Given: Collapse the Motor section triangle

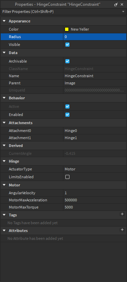Looking at the screenshot, I should [4, 185].
